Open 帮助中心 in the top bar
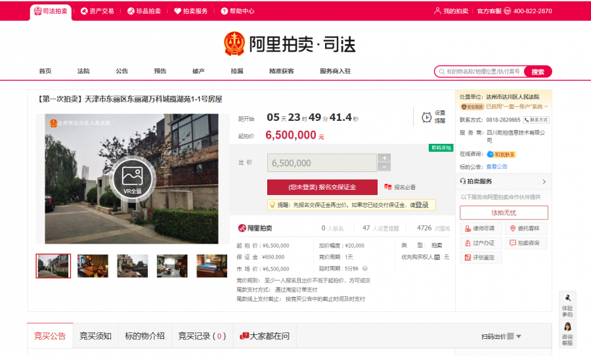 238,11
